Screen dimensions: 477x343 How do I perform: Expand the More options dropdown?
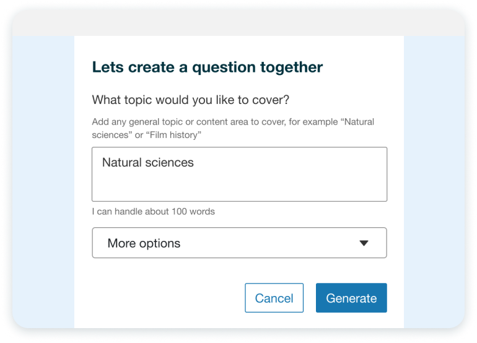(239, 243)
